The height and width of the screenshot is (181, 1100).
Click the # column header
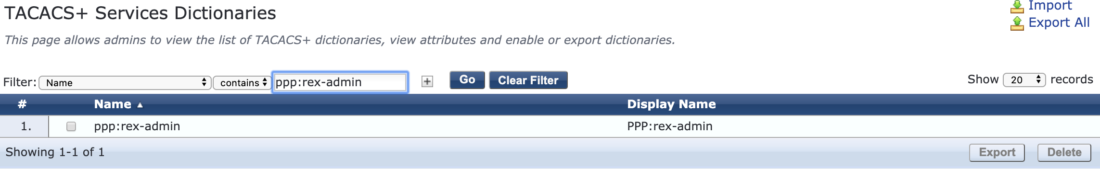(22, 104)
